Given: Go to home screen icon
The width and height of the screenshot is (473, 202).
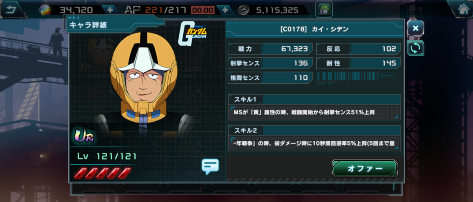Looking at the screenshot, I should [461, 9].
